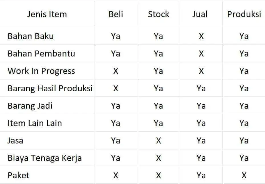Click the Paket row label
The image size is (265, 184).
coord(18,175)
